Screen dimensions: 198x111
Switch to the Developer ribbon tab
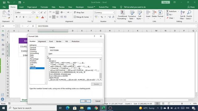point(80,7)
